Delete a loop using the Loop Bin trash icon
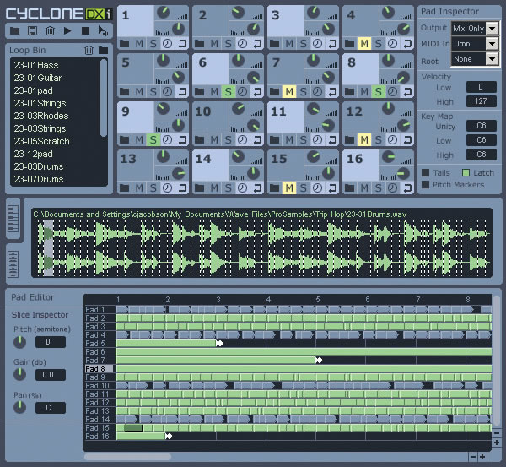Screen dimensions: 506x467 coord(89,50)
